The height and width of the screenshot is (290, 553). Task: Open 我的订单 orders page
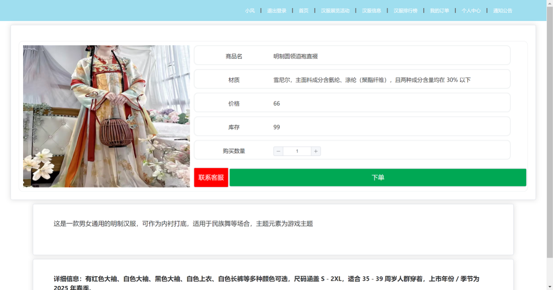(x=439, y=11)
